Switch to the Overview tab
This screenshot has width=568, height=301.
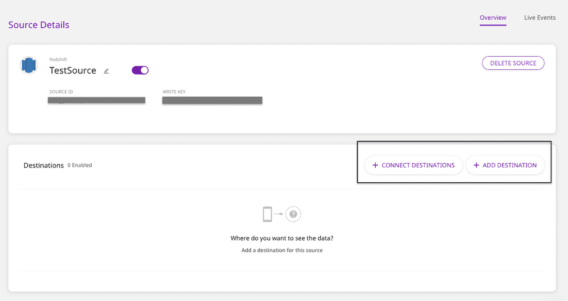(x=493, y=18)
